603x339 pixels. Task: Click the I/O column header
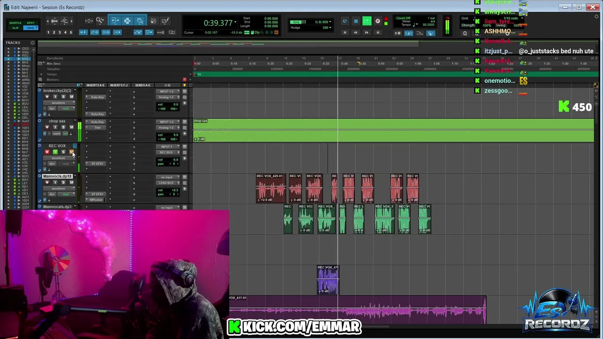167,85
